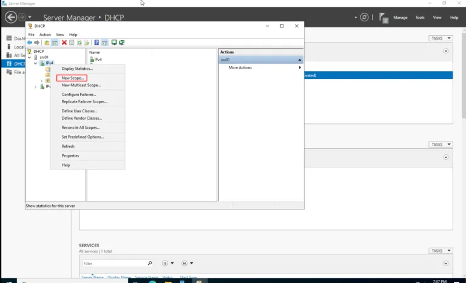Open the Help menu in DHCP console
The image size is (466, 283).
point(73,35)
